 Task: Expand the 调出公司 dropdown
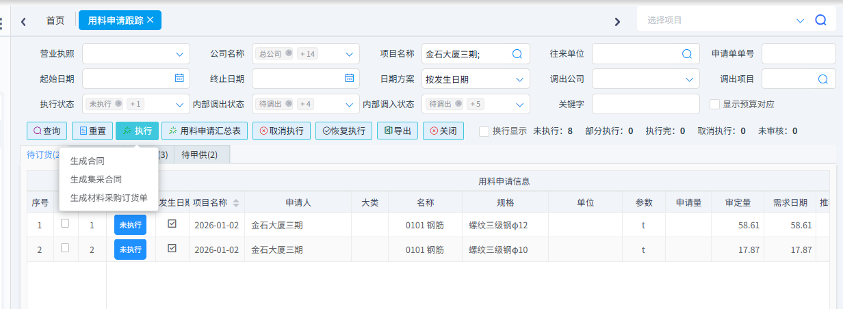[x=688, y=79]
